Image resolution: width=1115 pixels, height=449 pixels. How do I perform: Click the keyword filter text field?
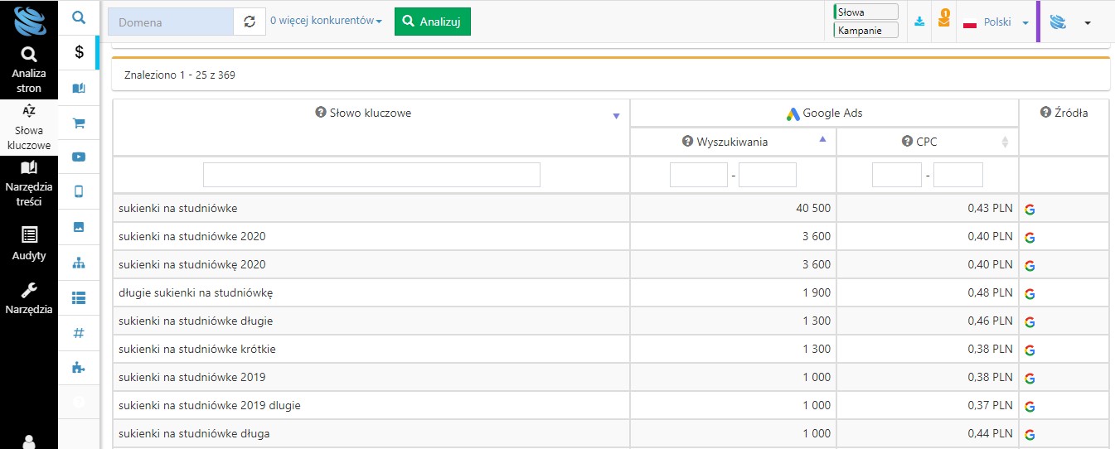[371, 175]
